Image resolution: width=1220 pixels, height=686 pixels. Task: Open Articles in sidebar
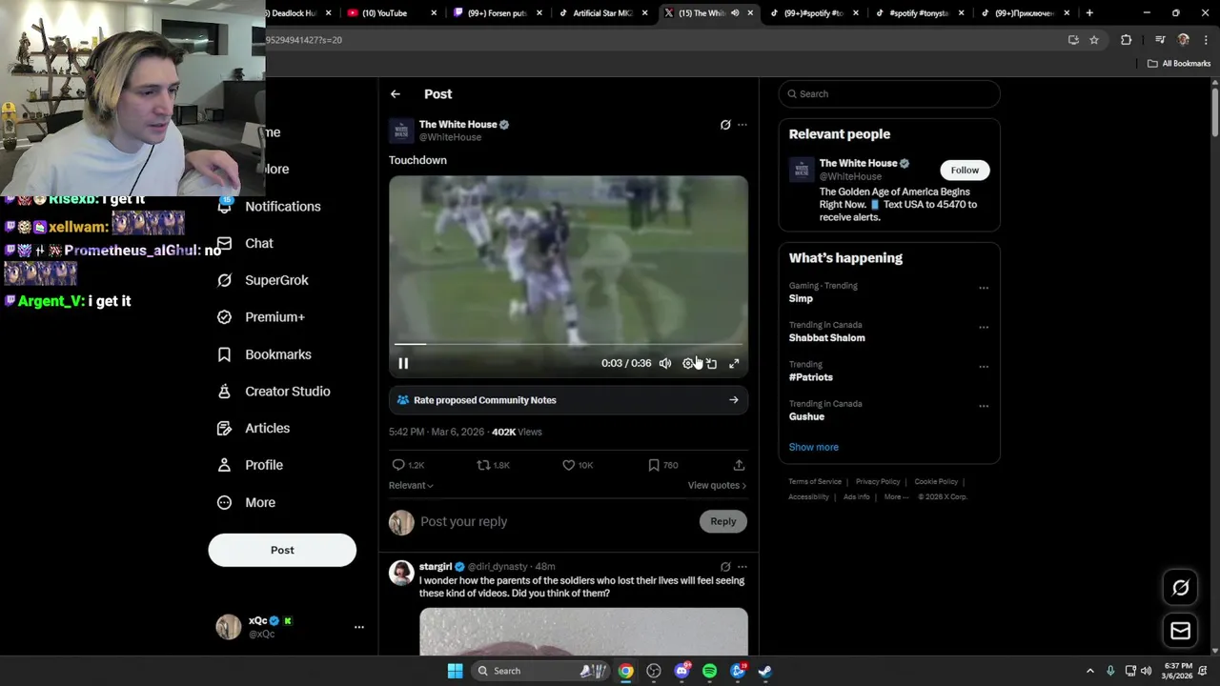tap(254, 428)
